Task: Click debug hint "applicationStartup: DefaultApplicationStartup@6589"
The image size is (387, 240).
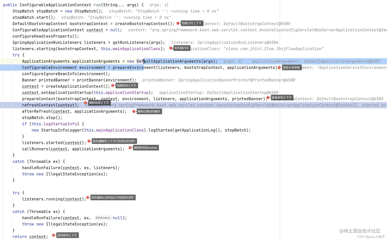Action: point(219,93)
